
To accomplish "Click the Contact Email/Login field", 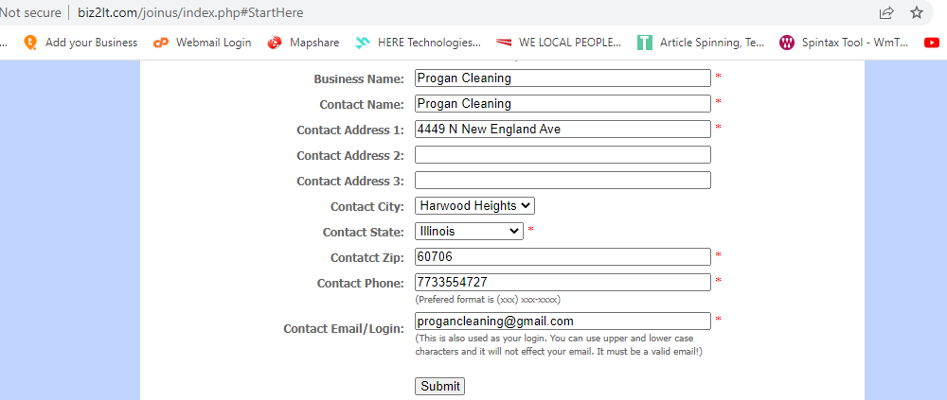I will [x=563, y=321].
